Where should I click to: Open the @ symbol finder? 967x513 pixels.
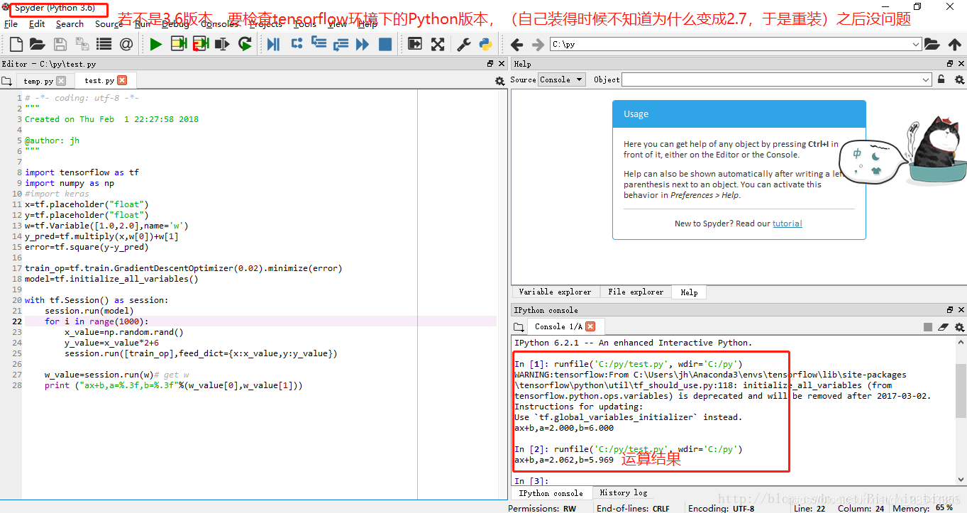point(126,45)
